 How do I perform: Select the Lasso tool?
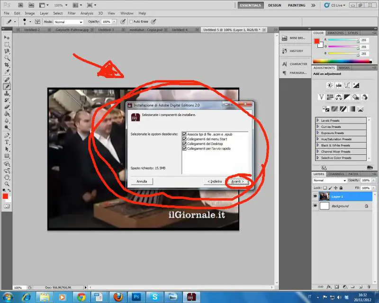[7, 51]
